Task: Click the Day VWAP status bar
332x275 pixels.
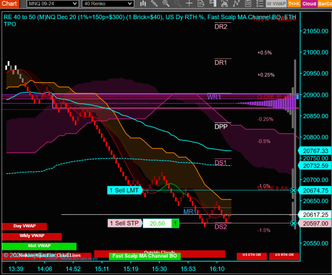Action: click(24, 226)
